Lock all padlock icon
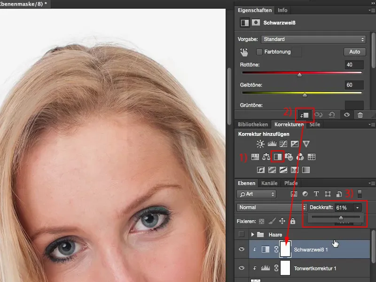Image resolution: width=376 pixels, height=282 pixels. click(293, 221)
